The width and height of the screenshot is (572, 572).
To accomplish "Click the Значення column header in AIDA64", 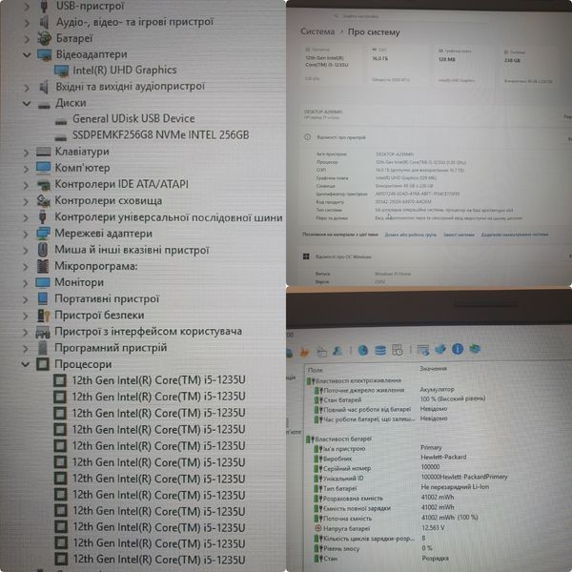I will [x=433, y=369].
